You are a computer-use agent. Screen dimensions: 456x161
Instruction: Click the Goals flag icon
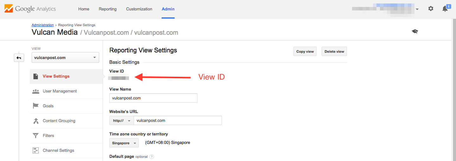point(36,106)
